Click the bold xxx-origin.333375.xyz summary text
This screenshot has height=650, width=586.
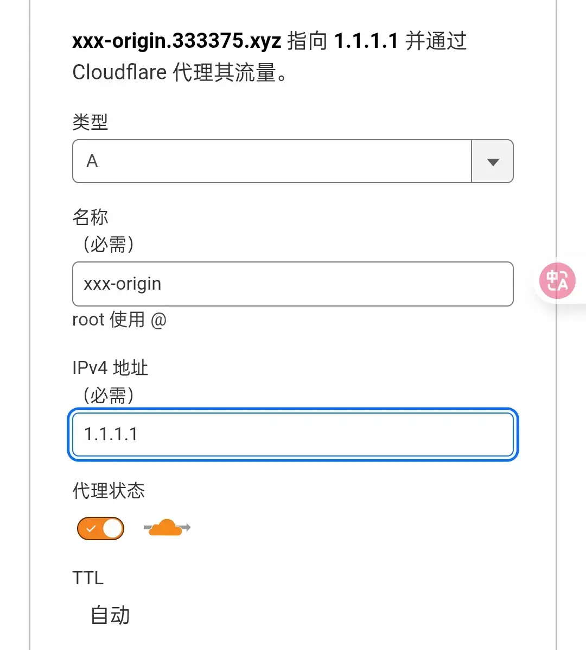tap(177, 41)
